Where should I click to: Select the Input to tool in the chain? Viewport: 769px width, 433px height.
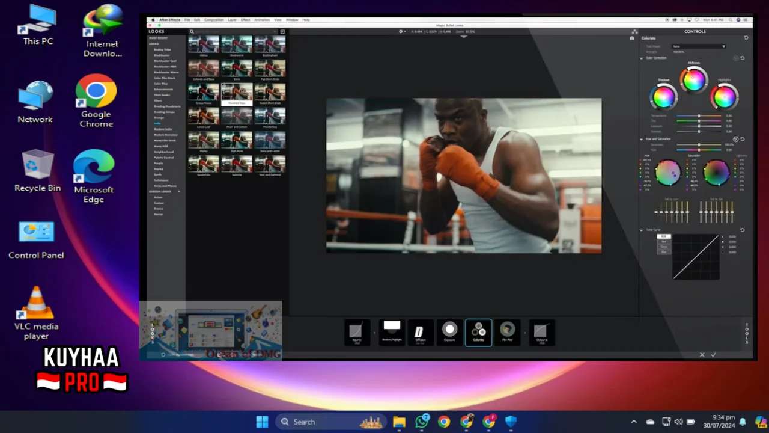[357, 332]
